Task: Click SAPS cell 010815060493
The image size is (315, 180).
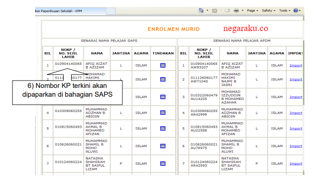Action: click(68, 127)
